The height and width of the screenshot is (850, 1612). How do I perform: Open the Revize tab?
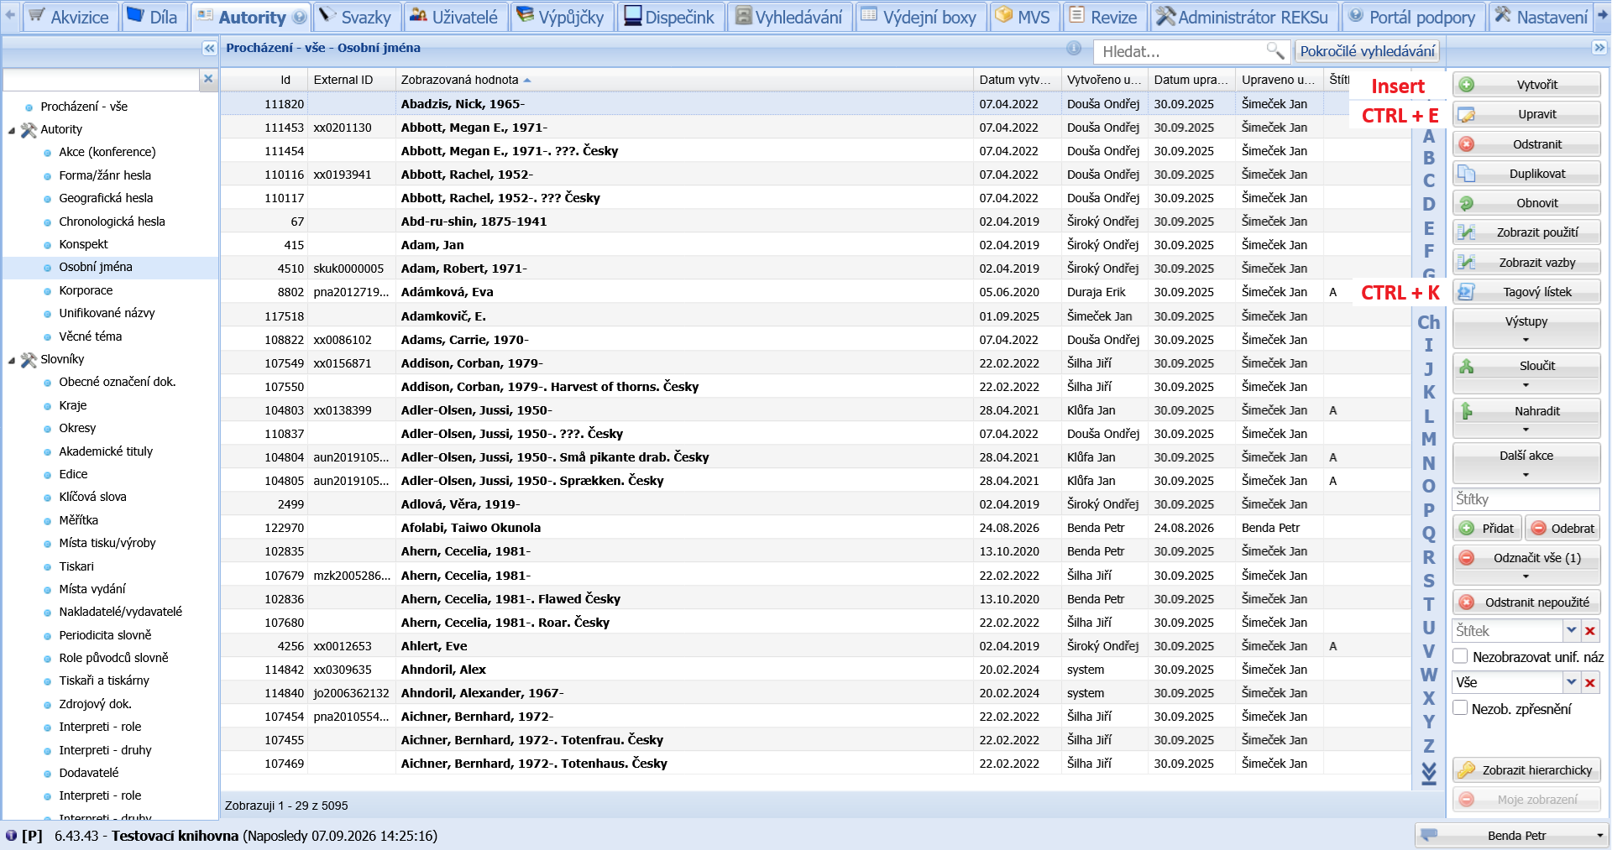pos(1103,17)
